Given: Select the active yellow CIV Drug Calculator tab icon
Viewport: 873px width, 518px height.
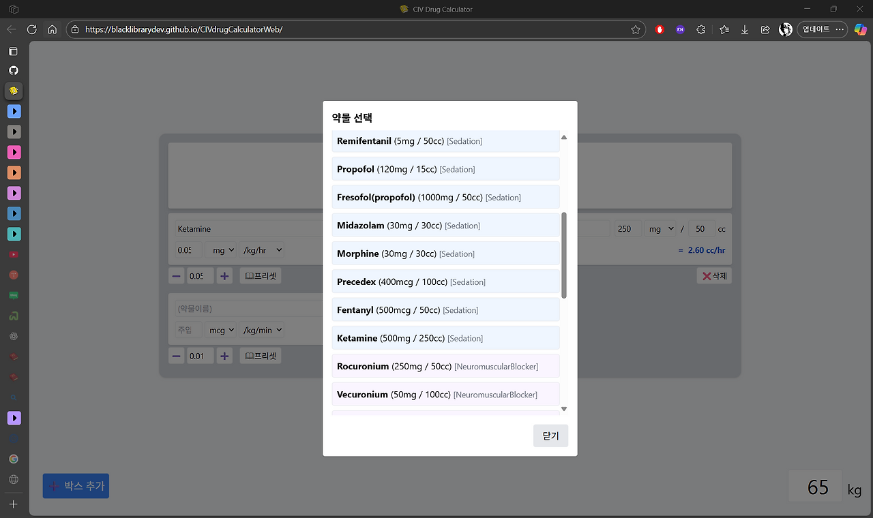Looking at the screenshot, I should (x=14, y=91).
